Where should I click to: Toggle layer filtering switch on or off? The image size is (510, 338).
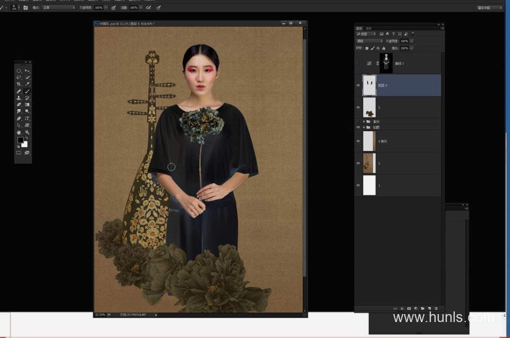tap(413, 33)
